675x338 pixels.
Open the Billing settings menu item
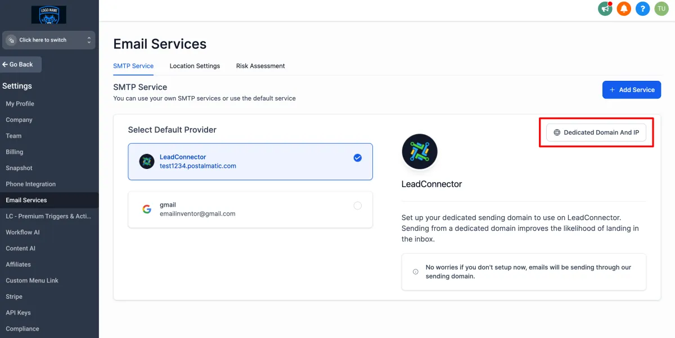15,152
